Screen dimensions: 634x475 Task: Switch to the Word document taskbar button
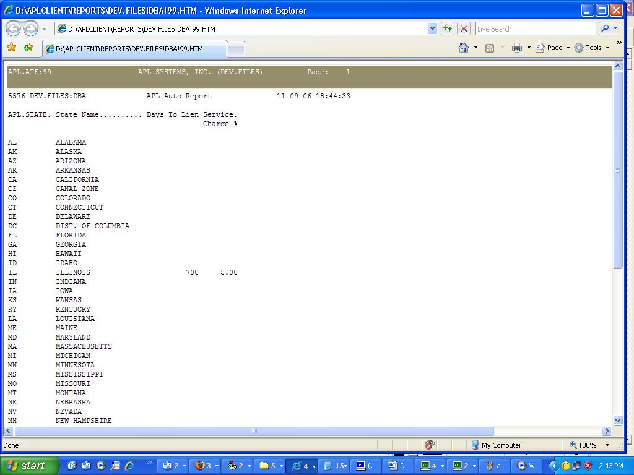(397, 466)
